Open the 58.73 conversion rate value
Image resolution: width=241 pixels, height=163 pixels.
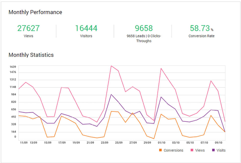click(x=200, y=28)
